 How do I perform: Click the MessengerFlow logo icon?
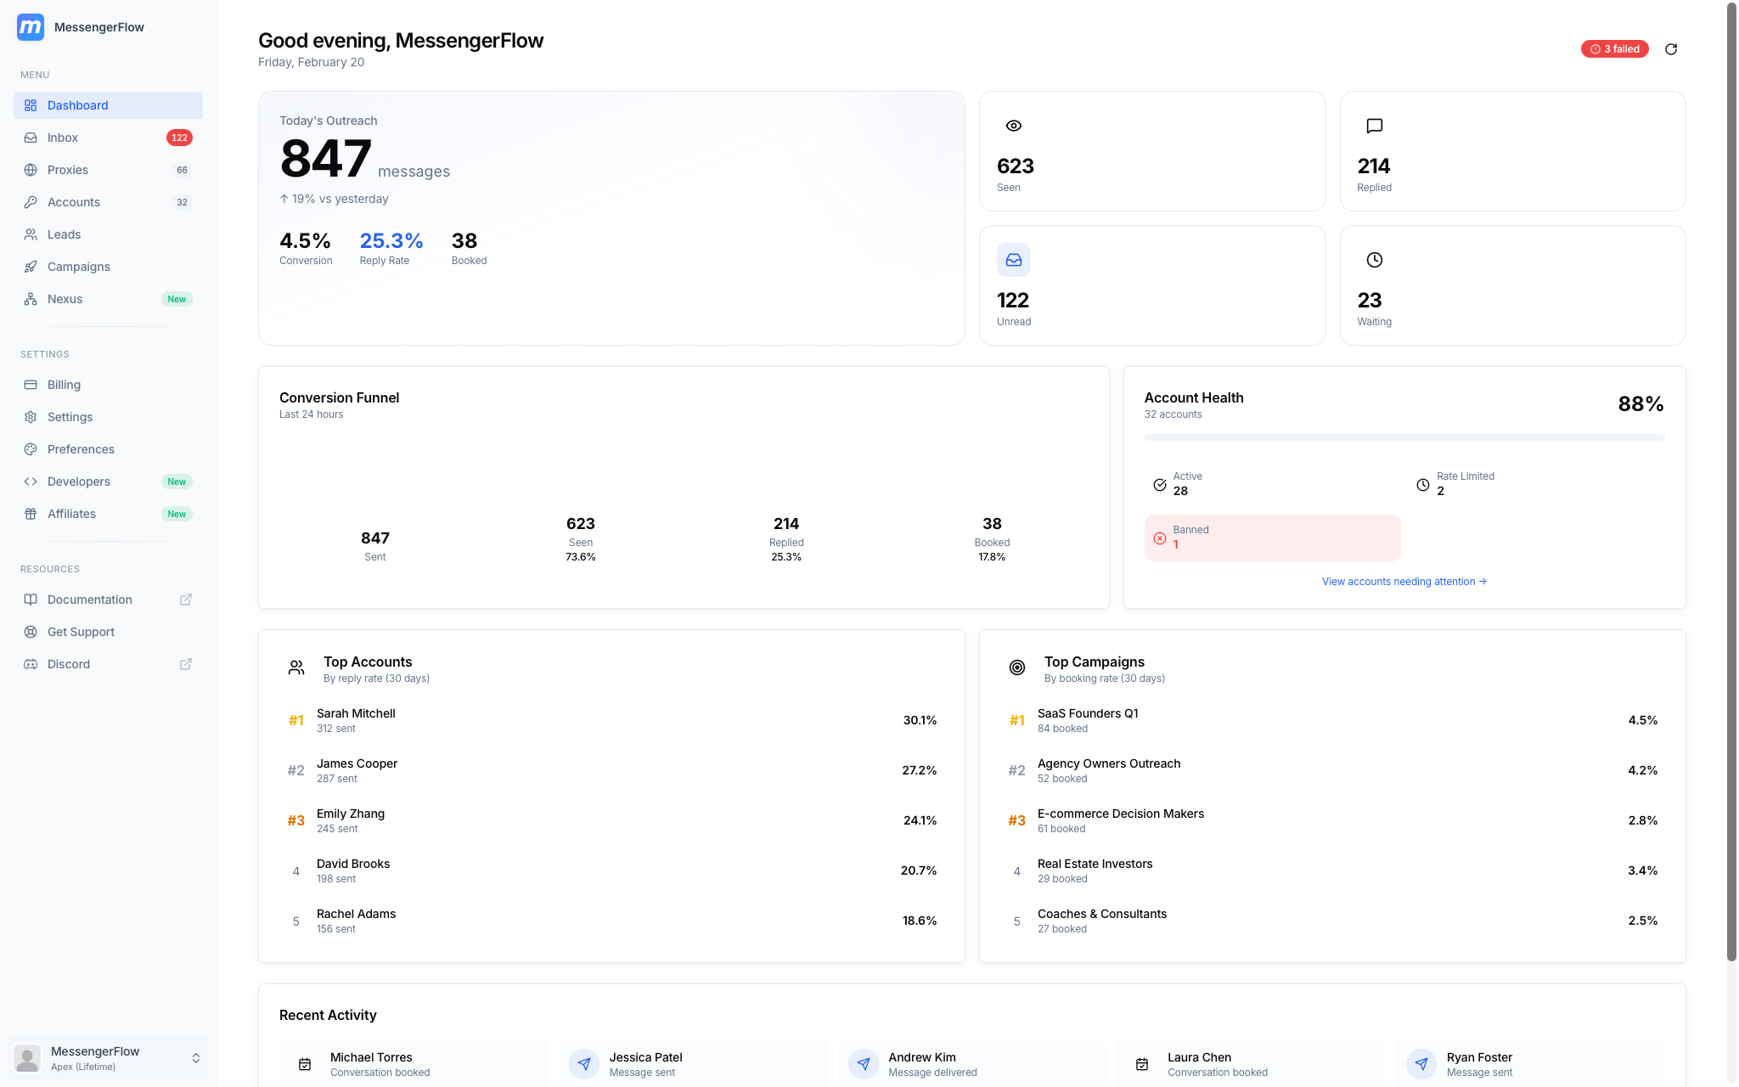tap(30, 27)
